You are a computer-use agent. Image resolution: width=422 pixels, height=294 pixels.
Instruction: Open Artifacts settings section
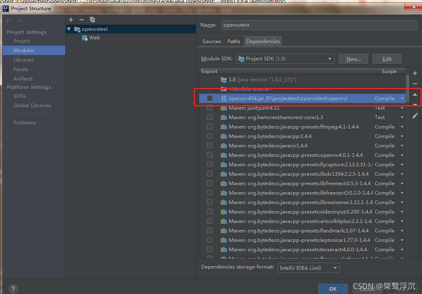click(x=23, y=78)
